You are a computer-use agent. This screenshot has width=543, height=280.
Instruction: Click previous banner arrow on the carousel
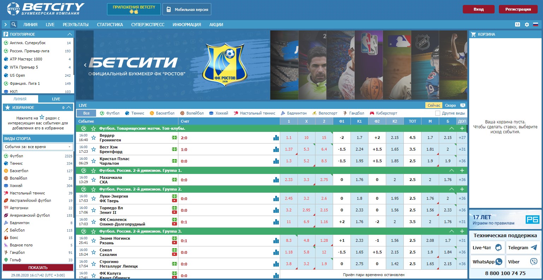click(85, 65)
